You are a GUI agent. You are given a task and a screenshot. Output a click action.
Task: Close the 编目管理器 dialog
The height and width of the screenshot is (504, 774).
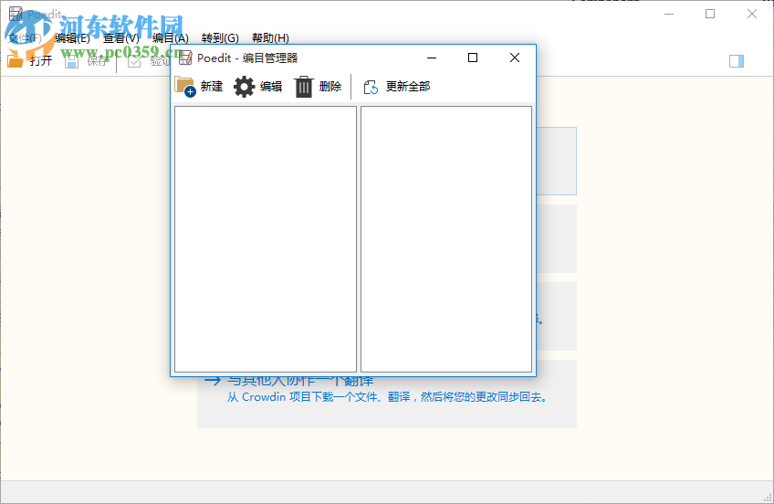click(x=515, y=58)
